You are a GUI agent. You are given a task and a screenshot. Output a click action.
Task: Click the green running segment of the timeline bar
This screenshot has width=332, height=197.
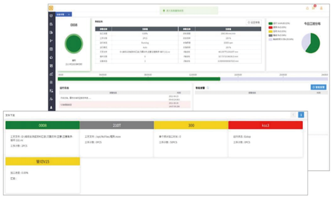[x=139, y=79]
